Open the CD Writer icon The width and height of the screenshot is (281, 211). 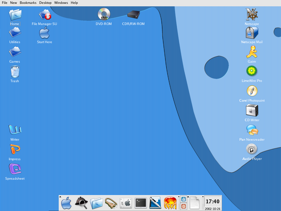pos(252,110)
